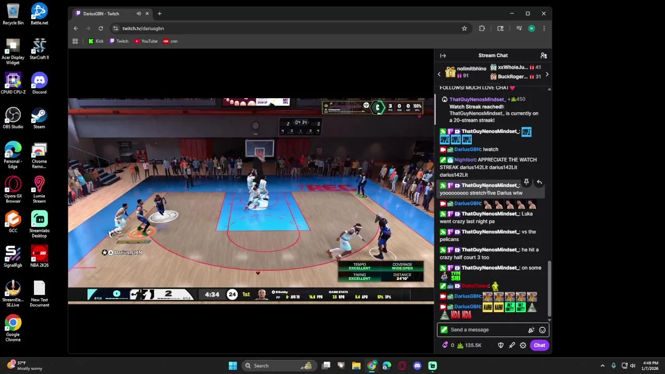Open CPUID CPU-Z desktop shortcut
The width and height of the screenshot is (665, 374).
13,84
